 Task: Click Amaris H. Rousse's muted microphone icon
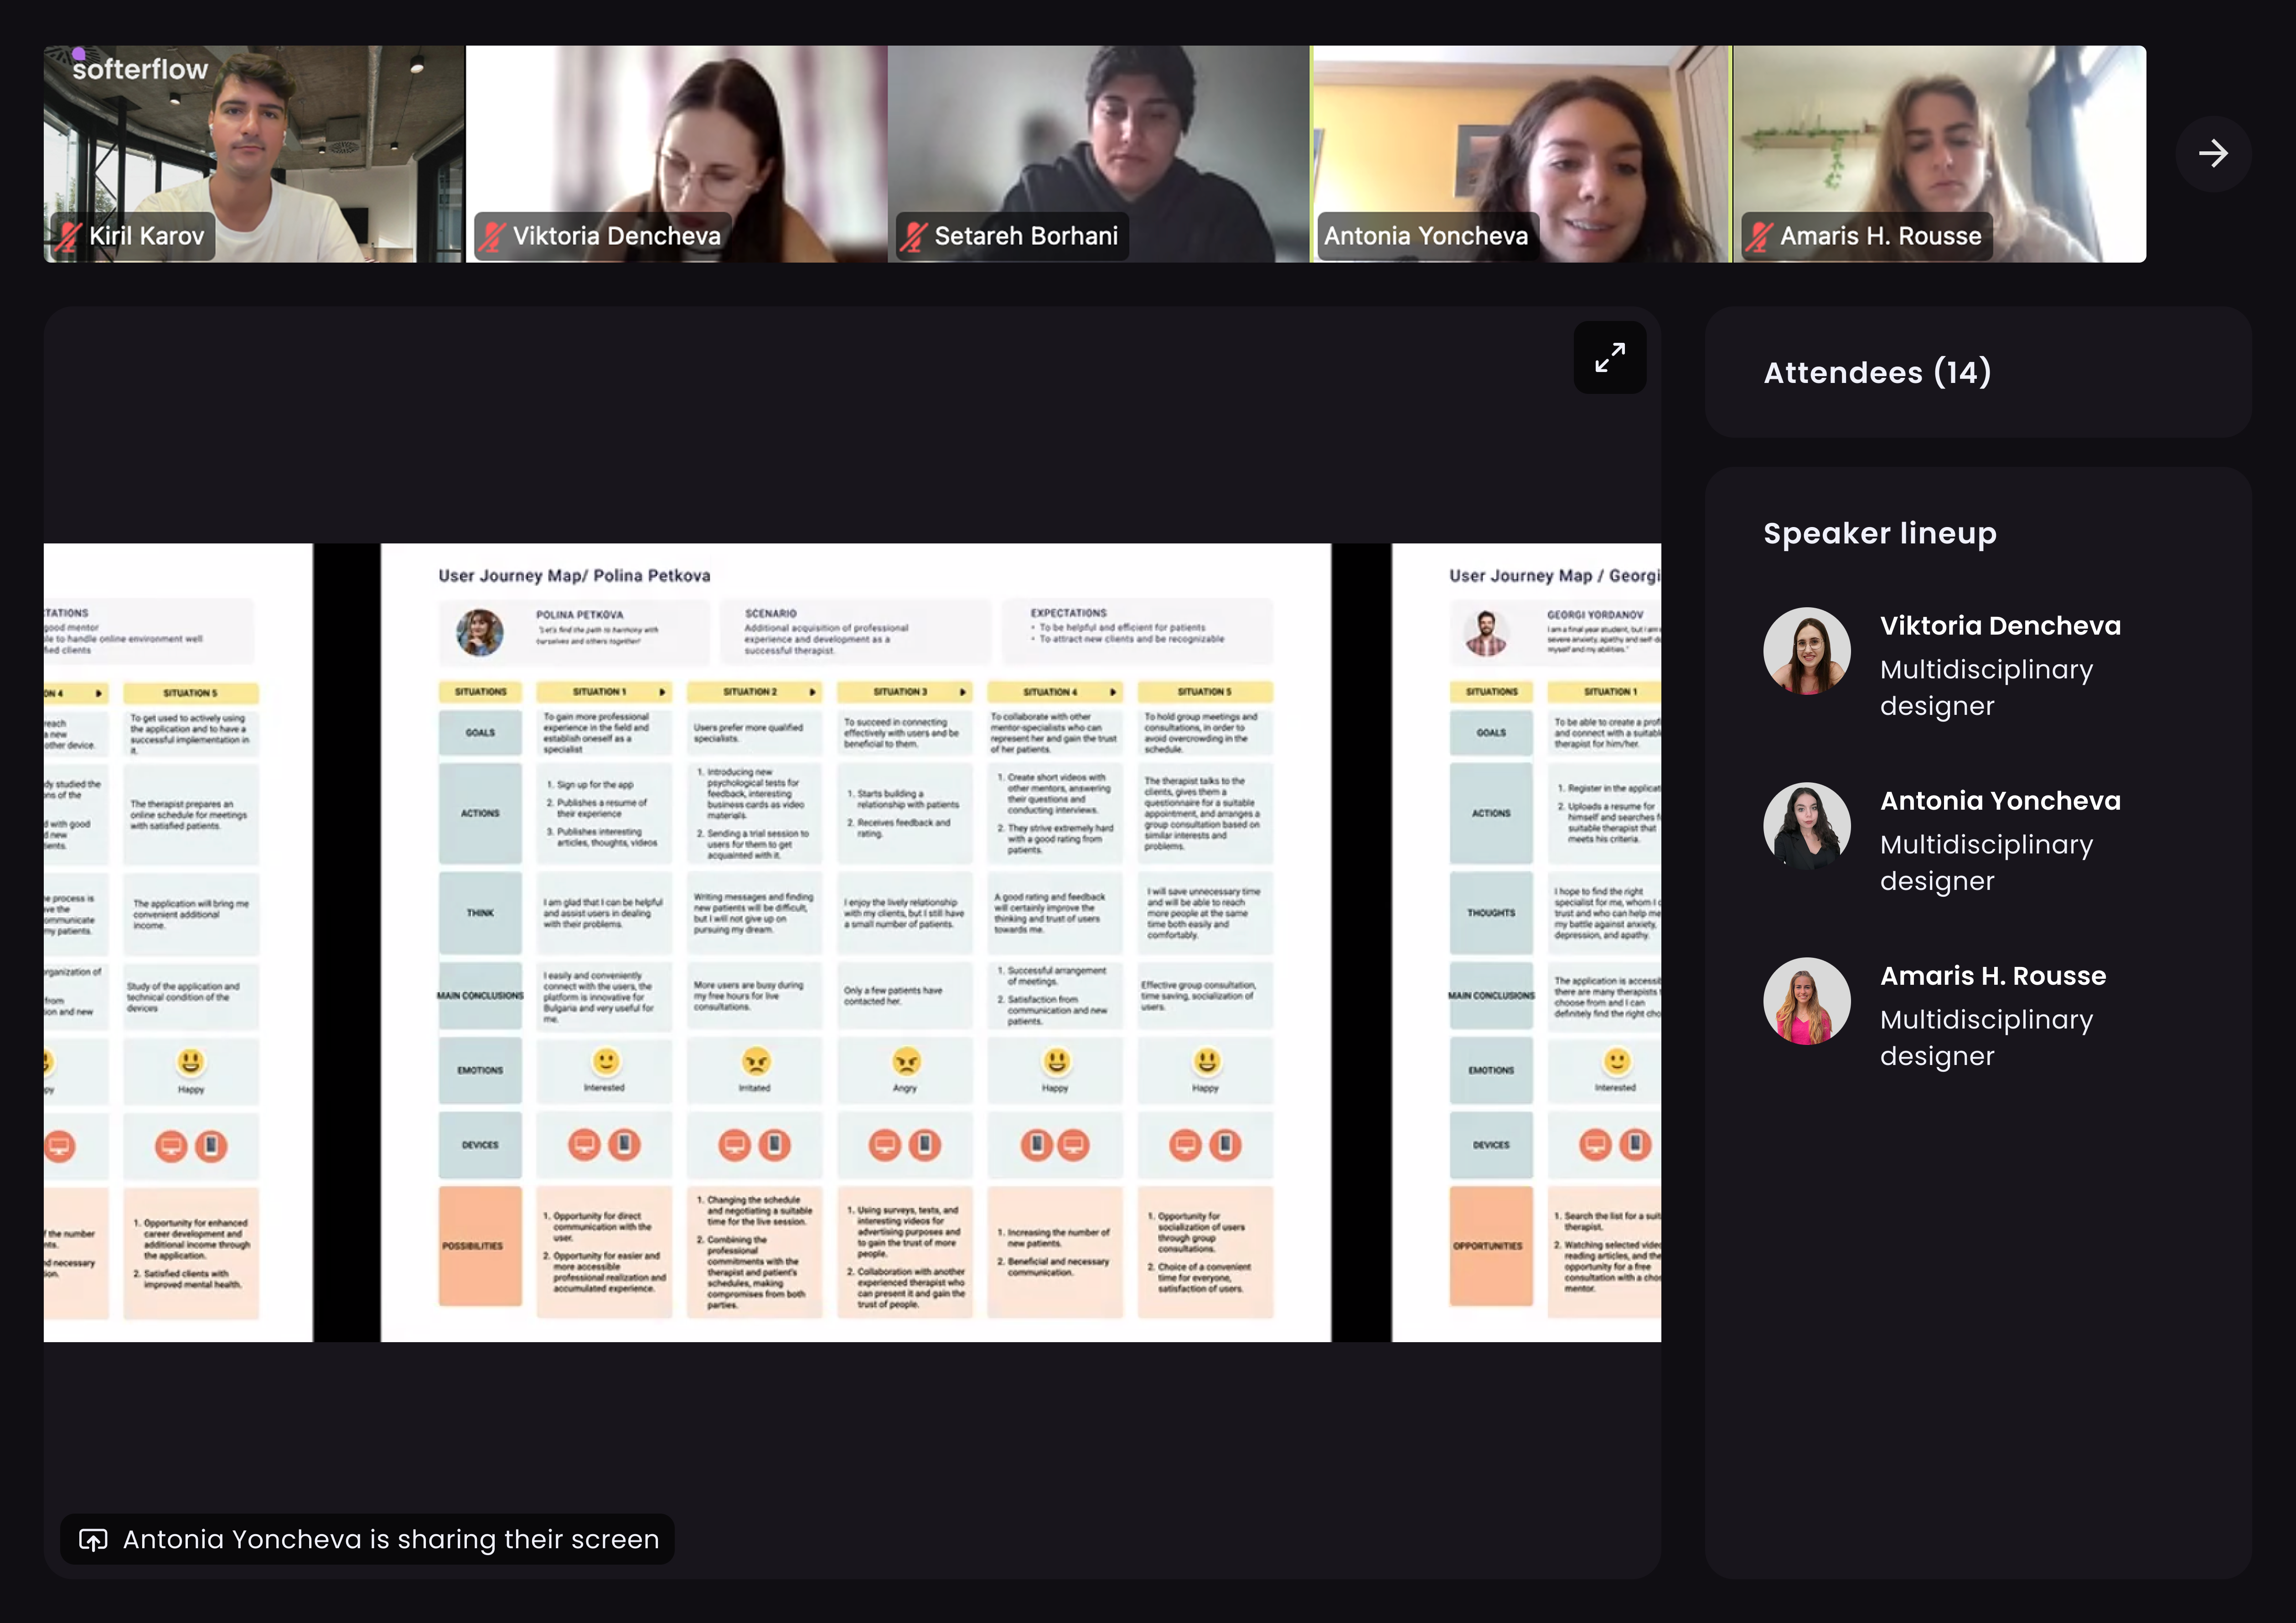pyautogui.click(x=1759, y=236)
